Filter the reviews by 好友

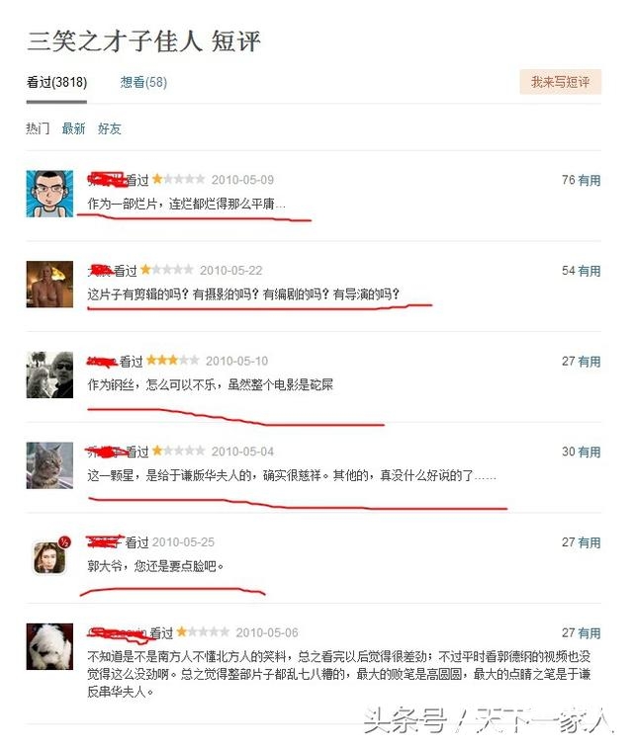tap(110, 128)
